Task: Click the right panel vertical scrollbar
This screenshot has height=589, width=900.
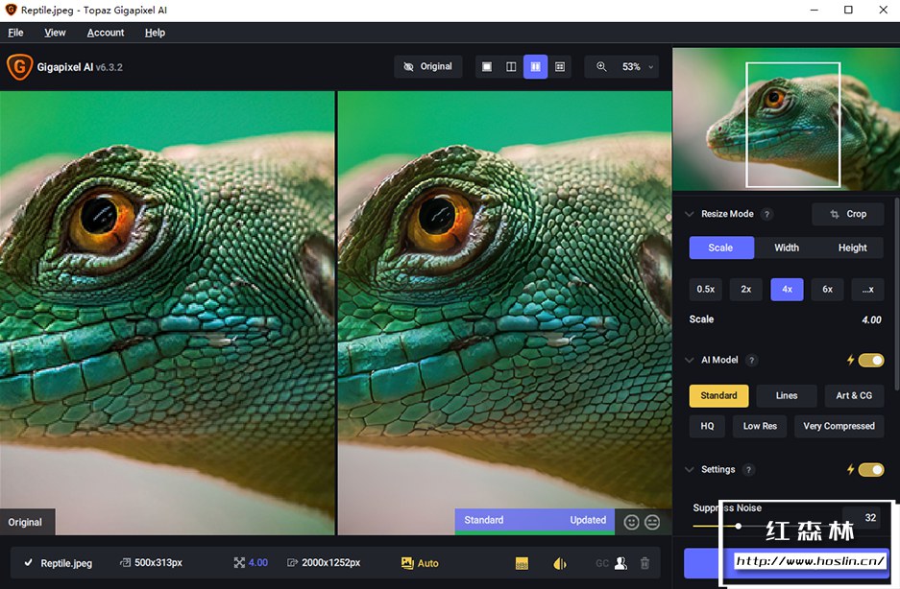Action: 896,294
